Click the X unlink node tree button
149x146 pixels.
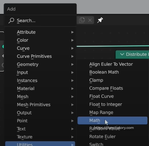pos(90,20)
